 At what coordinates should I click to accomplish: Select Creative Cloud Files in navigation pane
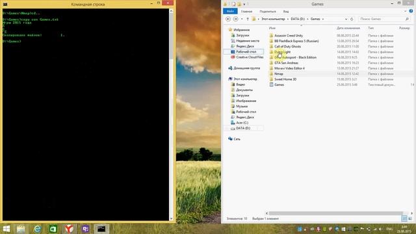point(250,57)
